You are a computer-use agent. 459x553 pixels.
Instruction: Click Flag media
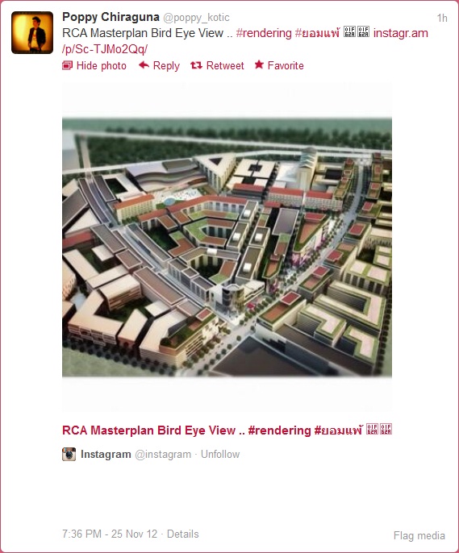tap(419, 535)
